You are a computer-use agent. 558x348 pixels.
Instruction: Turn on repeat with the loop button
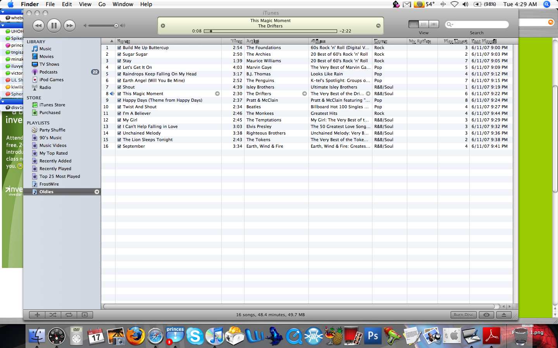[x=69, y=315]
